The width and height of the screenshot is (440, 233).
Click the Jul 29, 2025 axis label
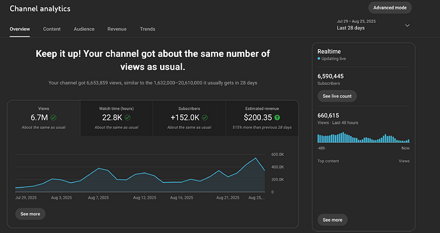pyautogui.click(x=26, y=198)
